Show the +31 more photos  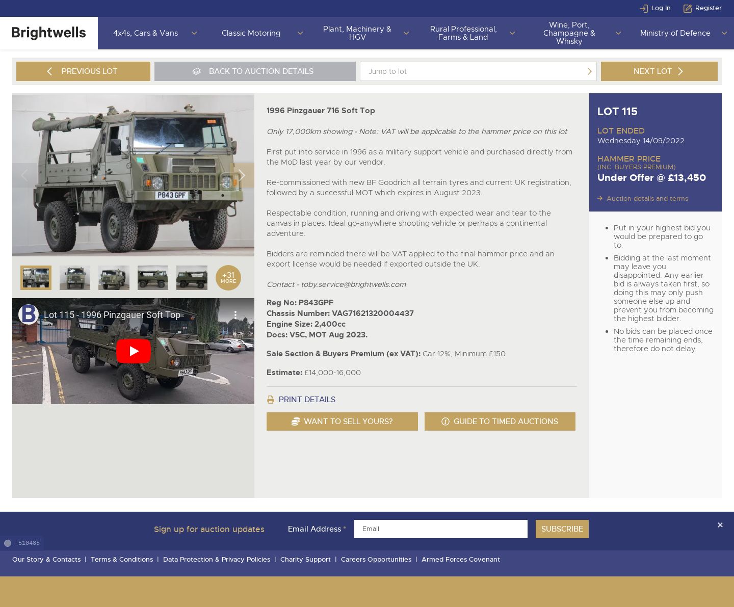click(228, 278)
